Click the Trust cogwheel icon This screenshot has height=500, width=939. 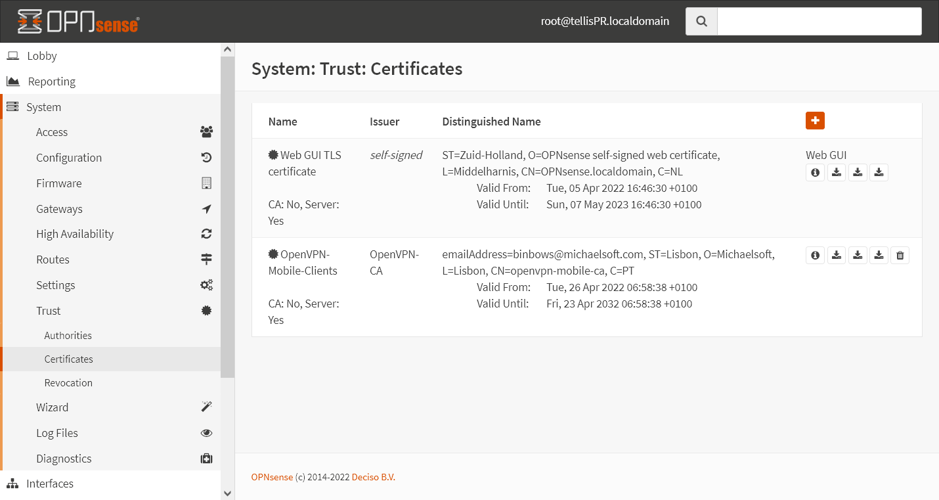[206, 310]
